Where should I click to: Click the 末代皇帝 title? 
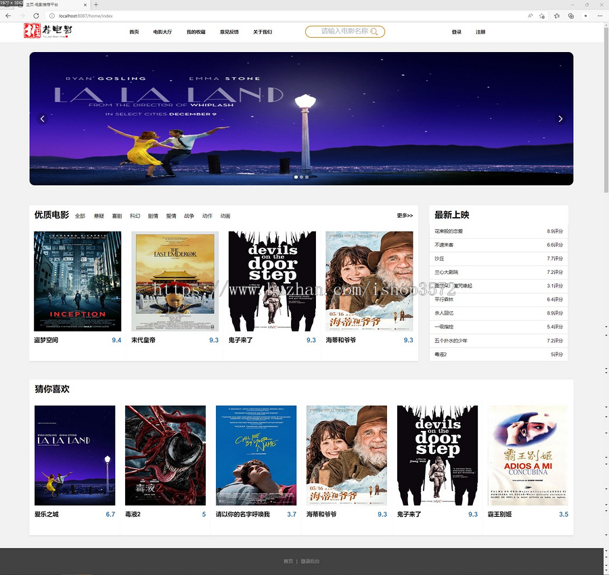pyautogui.click(x=143, y=340)
